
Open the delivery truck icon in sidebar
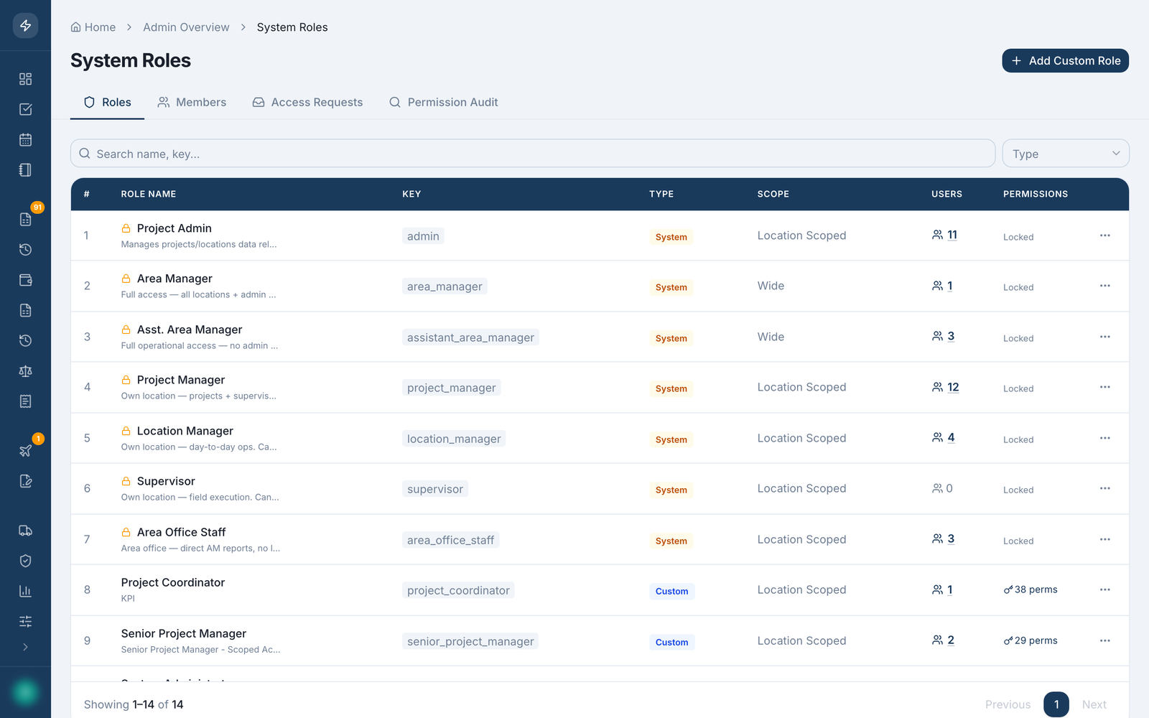point(25,531)
